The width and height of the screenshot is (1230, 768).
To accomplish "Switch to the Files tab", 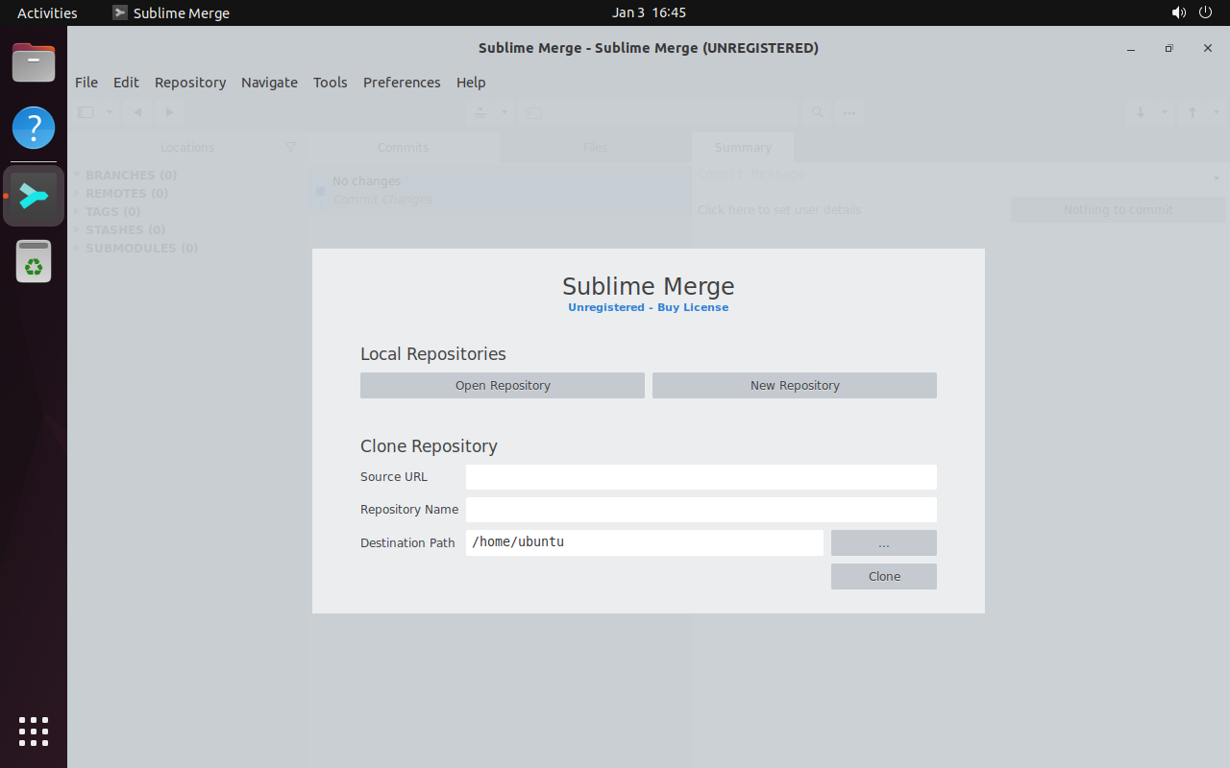I will tap(596, 147).
